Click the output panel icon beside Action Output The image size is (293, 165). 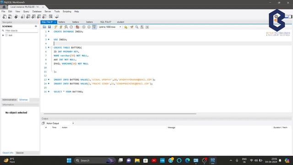point(43,123)
